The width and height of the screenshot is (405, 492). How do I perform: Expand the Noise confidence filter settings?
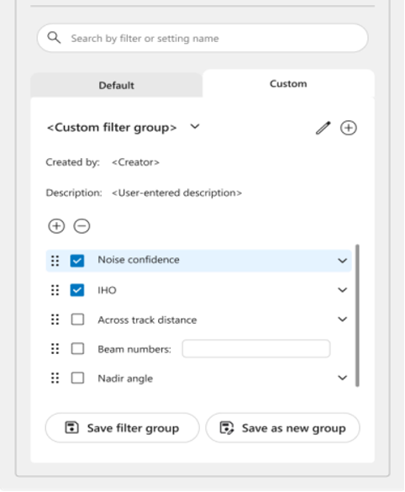[x=342, y=261]
